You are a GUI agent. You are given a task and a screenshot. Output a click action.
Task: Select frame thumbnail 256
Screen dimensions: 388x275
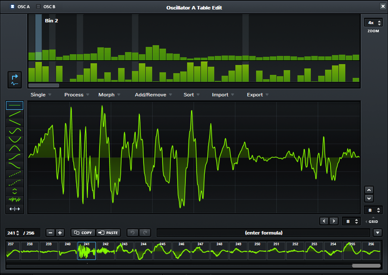371,250
